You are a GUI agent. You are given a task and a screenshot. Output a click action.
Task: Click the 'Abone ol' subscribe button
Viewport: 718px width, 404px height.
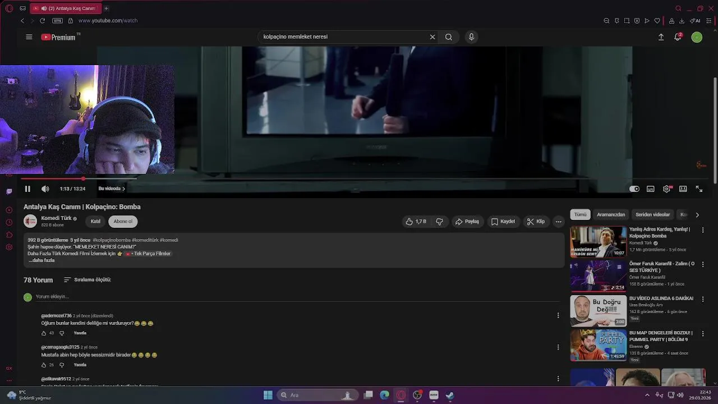click(x=123, y=222)
